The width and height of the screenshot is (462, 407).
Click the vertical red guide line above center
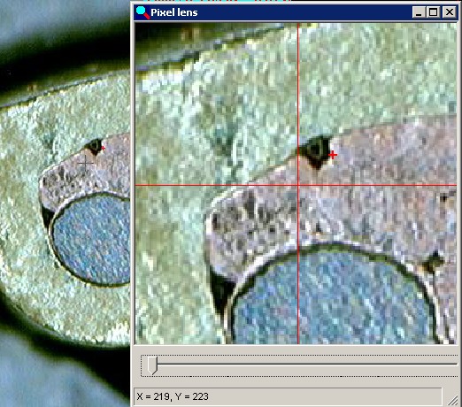[x=298, y=104]
